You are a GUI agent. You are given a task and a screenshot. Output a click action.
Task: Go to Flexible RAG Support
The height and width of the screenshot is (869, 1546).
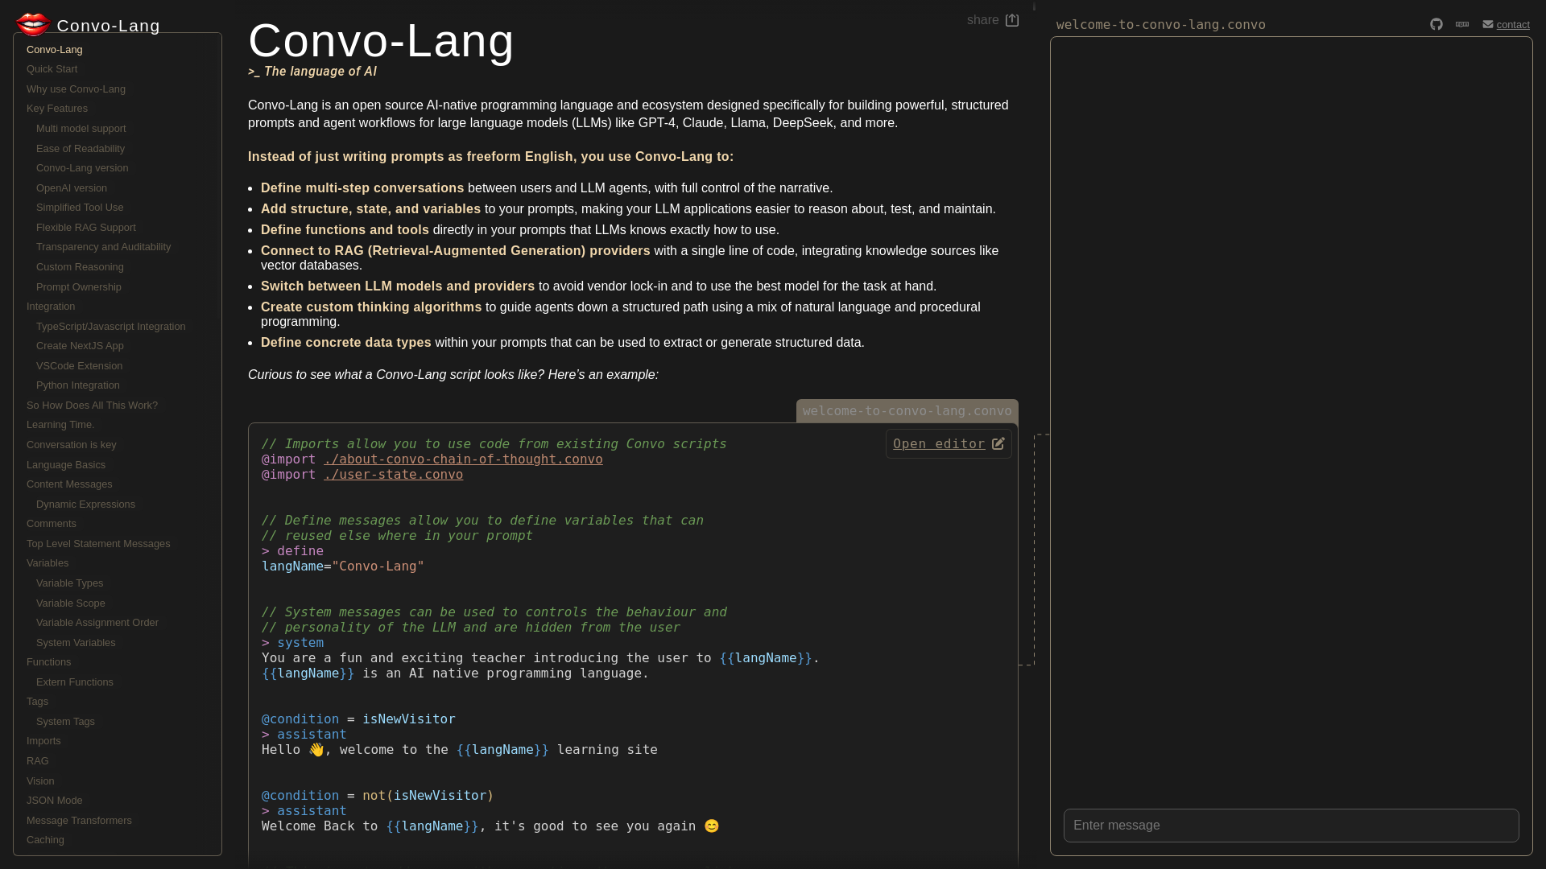[x=86, y=228]
